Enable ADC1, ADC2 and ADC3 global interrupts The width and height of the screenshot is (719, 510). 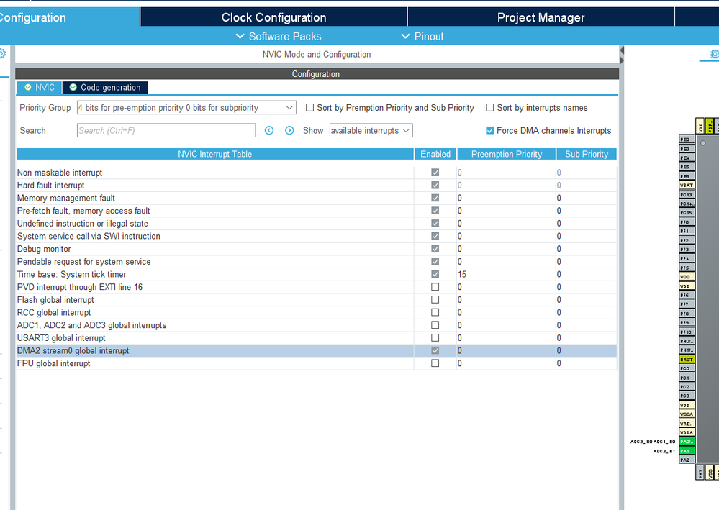[435, 325]
